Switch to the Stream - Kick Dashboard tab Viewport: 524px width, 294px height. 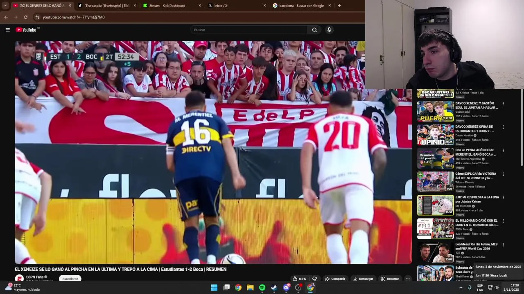pos(172,6)
